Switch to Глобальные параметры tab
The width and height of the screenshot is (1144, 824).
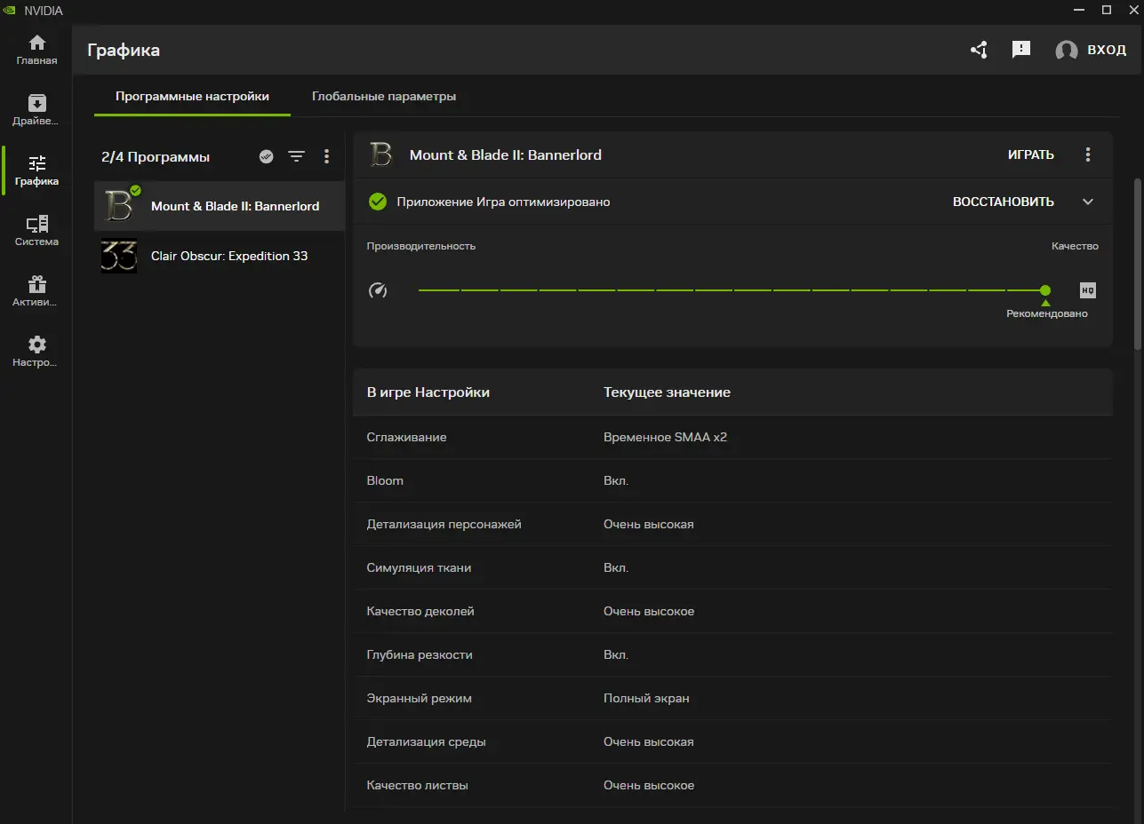(384, 96)
